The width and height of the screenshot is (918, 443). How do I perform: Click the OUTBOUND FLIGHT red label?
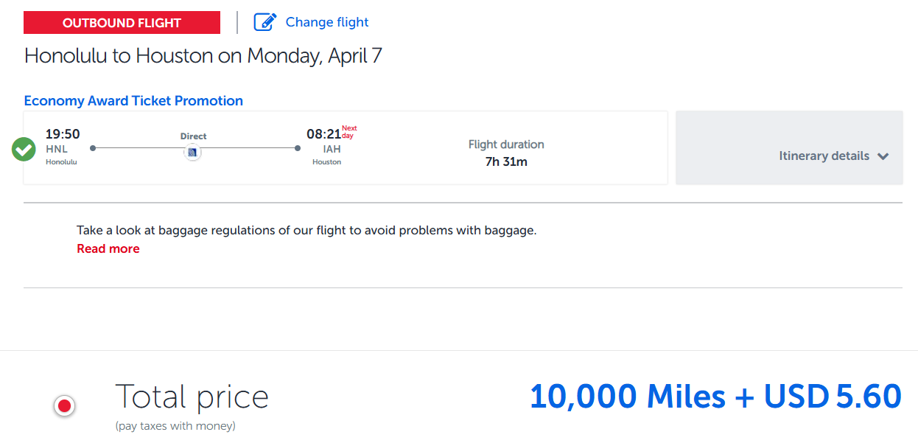[122, 23]
